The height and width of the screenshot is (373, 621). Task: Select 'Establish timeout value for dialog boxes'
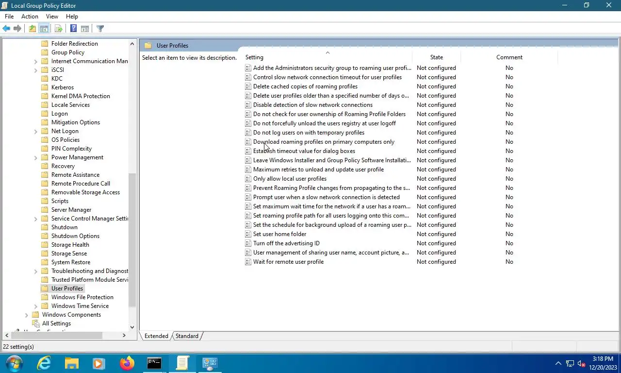(x=304, y=151)
